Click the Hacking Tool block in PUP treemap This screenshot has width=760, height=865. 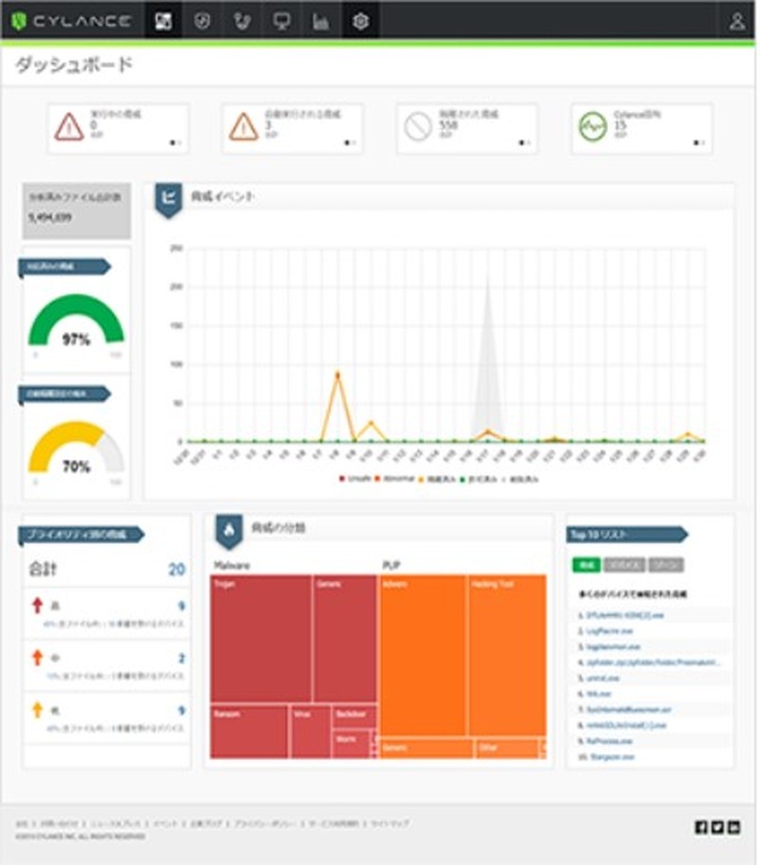(x=506, y=655)
